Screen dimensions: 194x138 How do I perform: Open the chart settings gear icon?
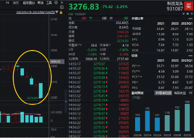56,2
